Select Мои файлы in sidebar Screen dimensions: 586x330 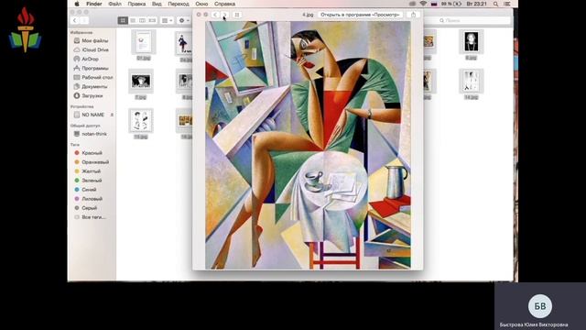(92, 40)
